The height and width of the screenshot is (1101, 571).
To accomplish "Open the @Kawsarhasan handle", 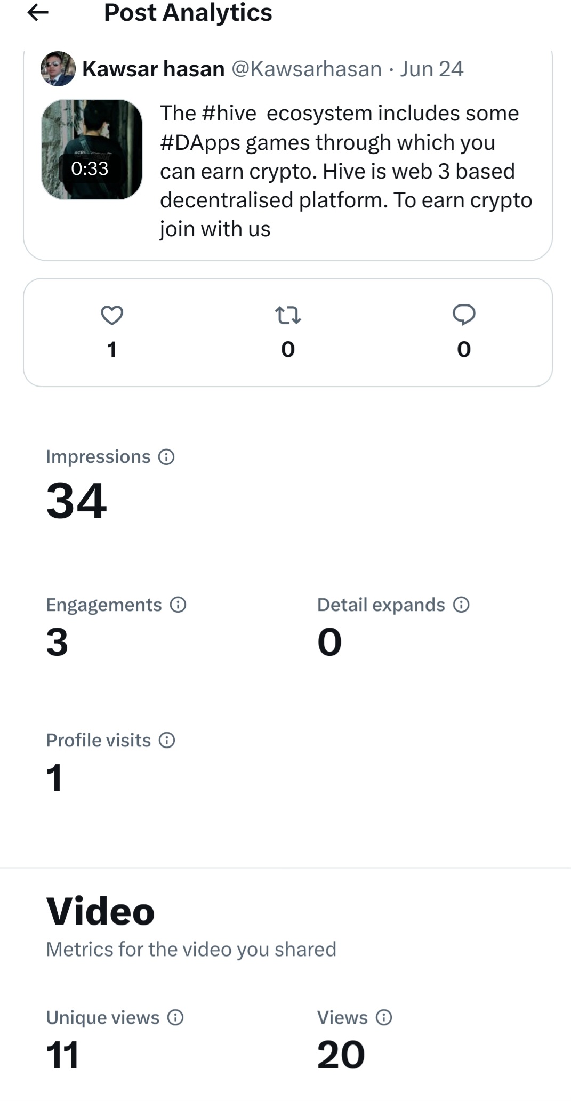I will 307,69.
